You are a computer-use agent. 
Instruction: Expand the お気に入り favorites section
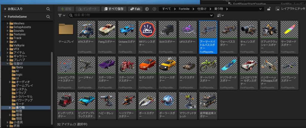(5, 9)
